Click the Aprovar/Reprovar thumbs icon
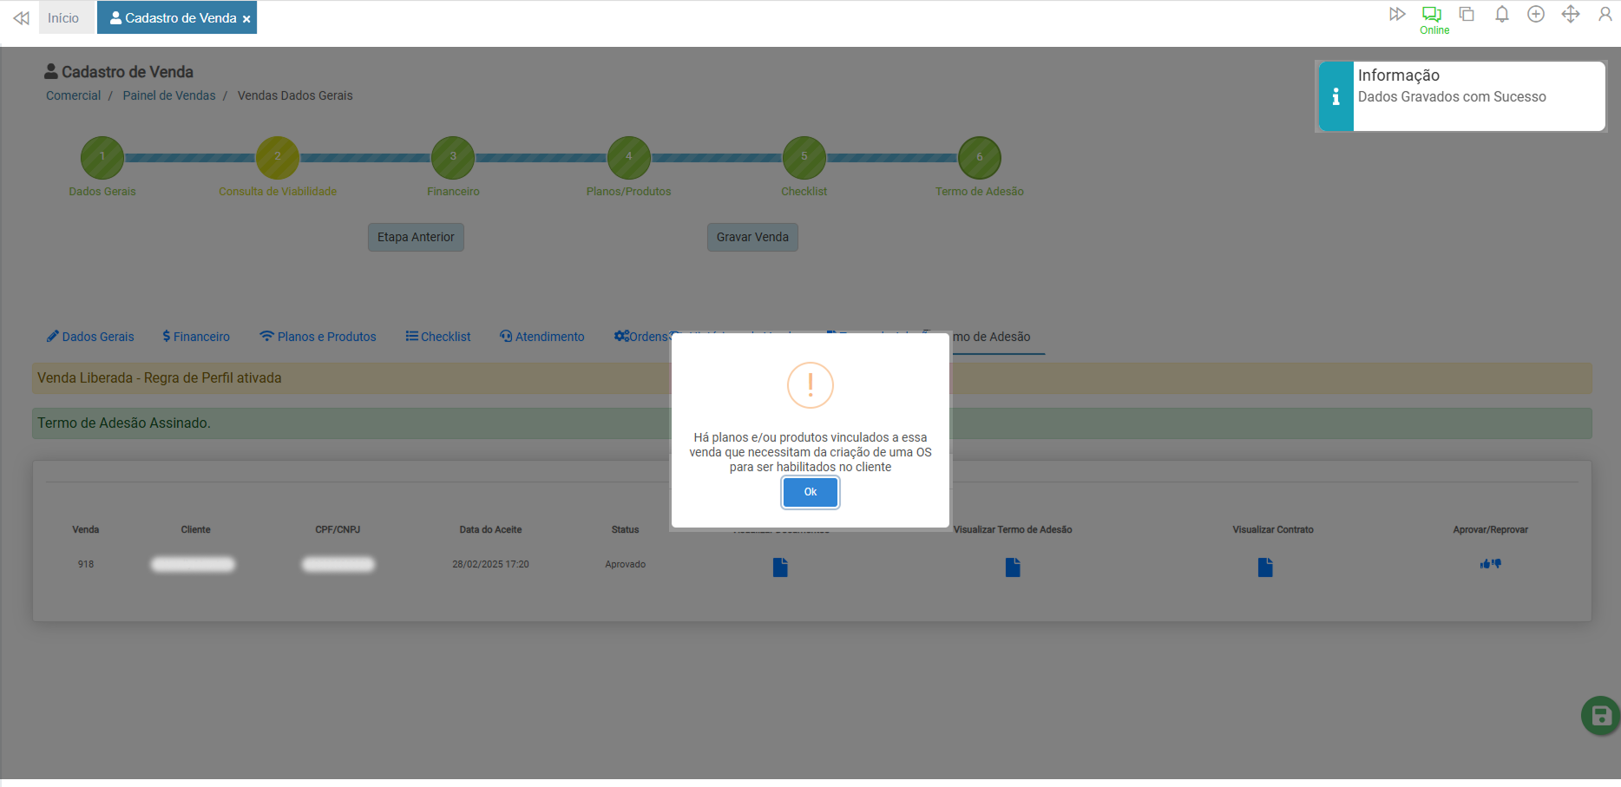The image size is (1621, 787). tap(1490, 564)
